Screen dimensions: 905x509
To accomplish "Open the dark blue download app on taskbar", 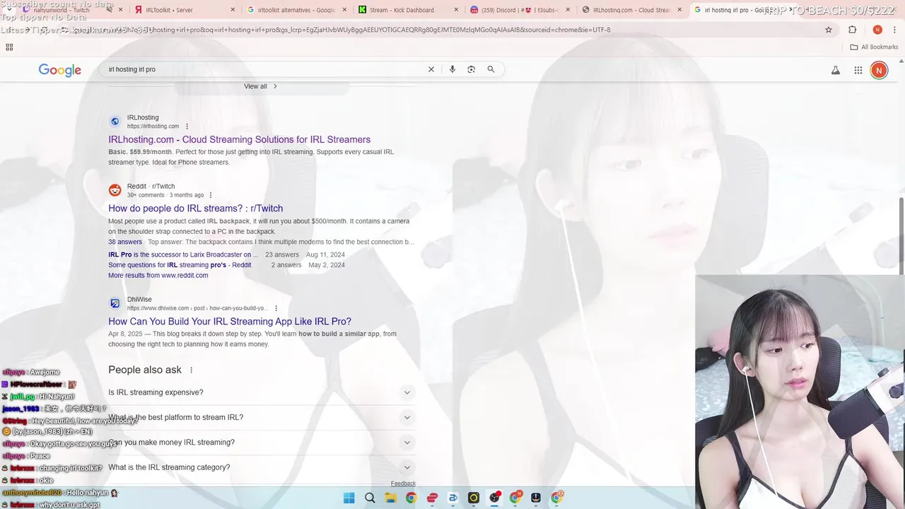I will click(536, 498).
